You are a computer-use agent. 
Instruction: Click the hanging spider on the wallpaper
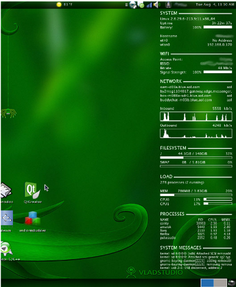tap(9, 113)
